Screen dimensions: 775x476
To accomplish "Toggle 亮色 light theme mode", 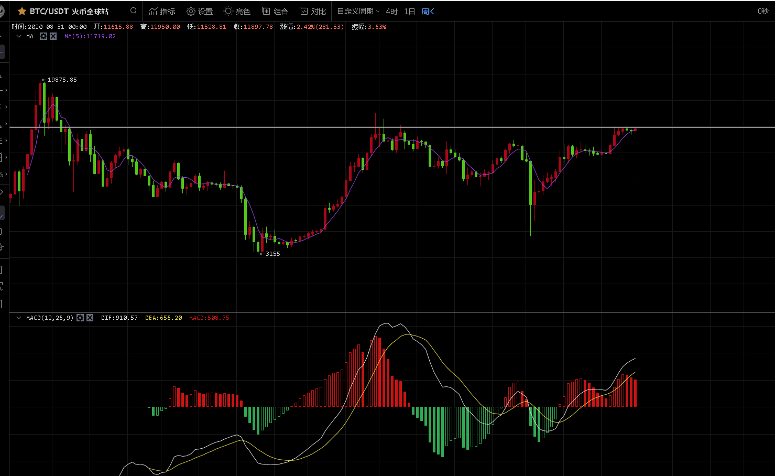I will (x=237, y=11).
